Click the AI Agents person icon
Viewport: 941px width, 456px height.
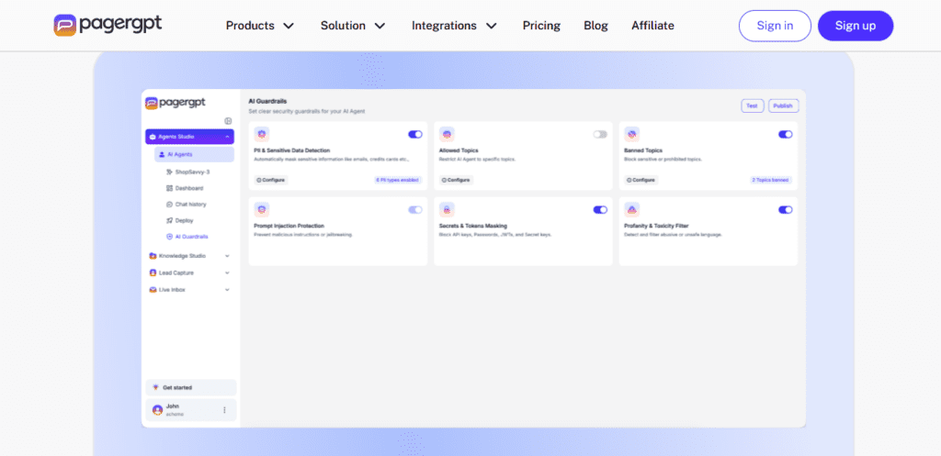pyautogui.click(x=162, y=154)
